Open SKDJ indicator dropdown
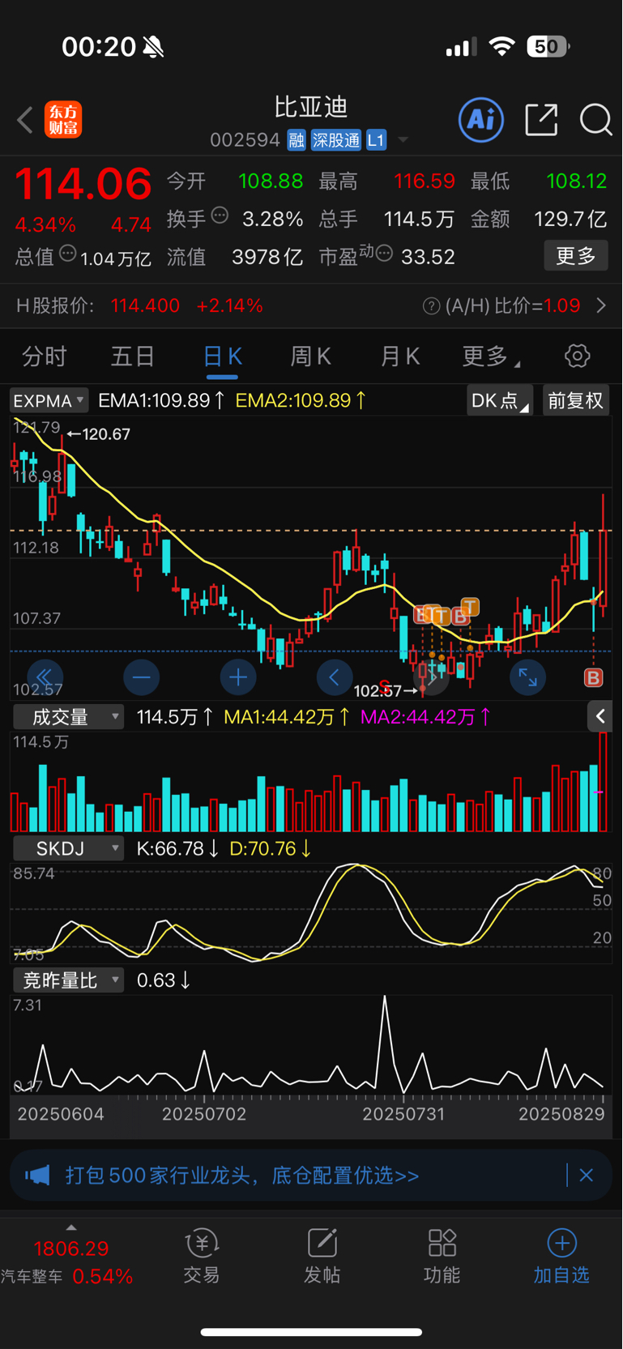Image resolution: width=623 pixels, height=1349 pixels. click(x=69, y=848)
